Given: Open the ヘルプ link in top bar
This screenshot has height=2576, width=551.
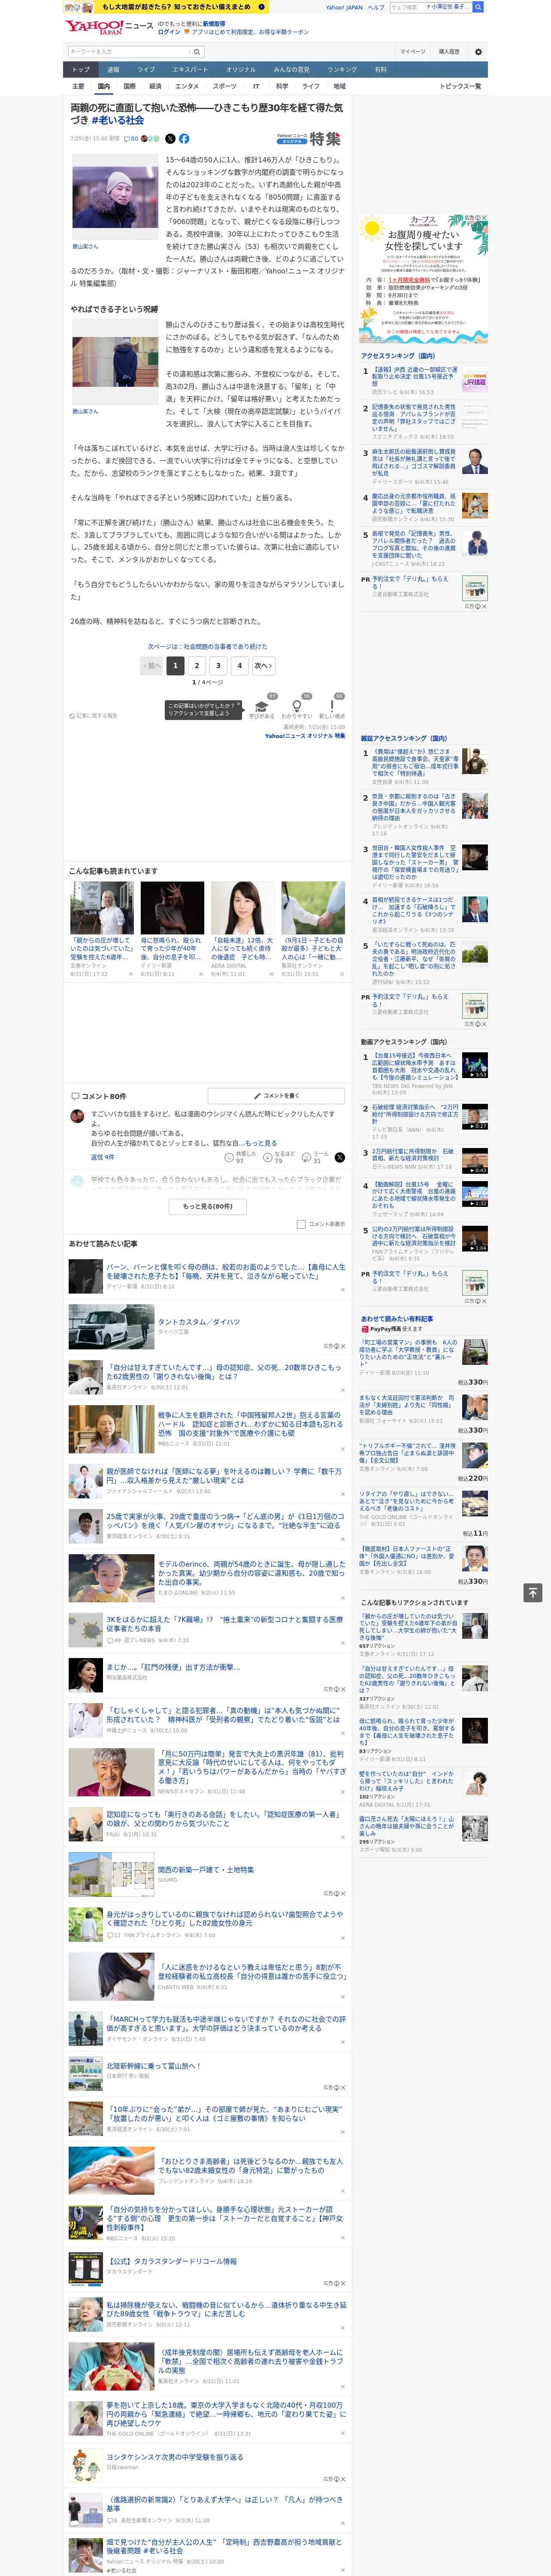Looking at the screenshot, I should coord(376,7).
